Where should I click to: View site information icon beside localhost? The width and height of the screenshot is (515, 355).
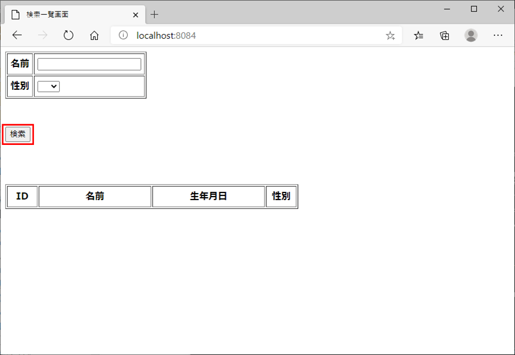point(123,35)
